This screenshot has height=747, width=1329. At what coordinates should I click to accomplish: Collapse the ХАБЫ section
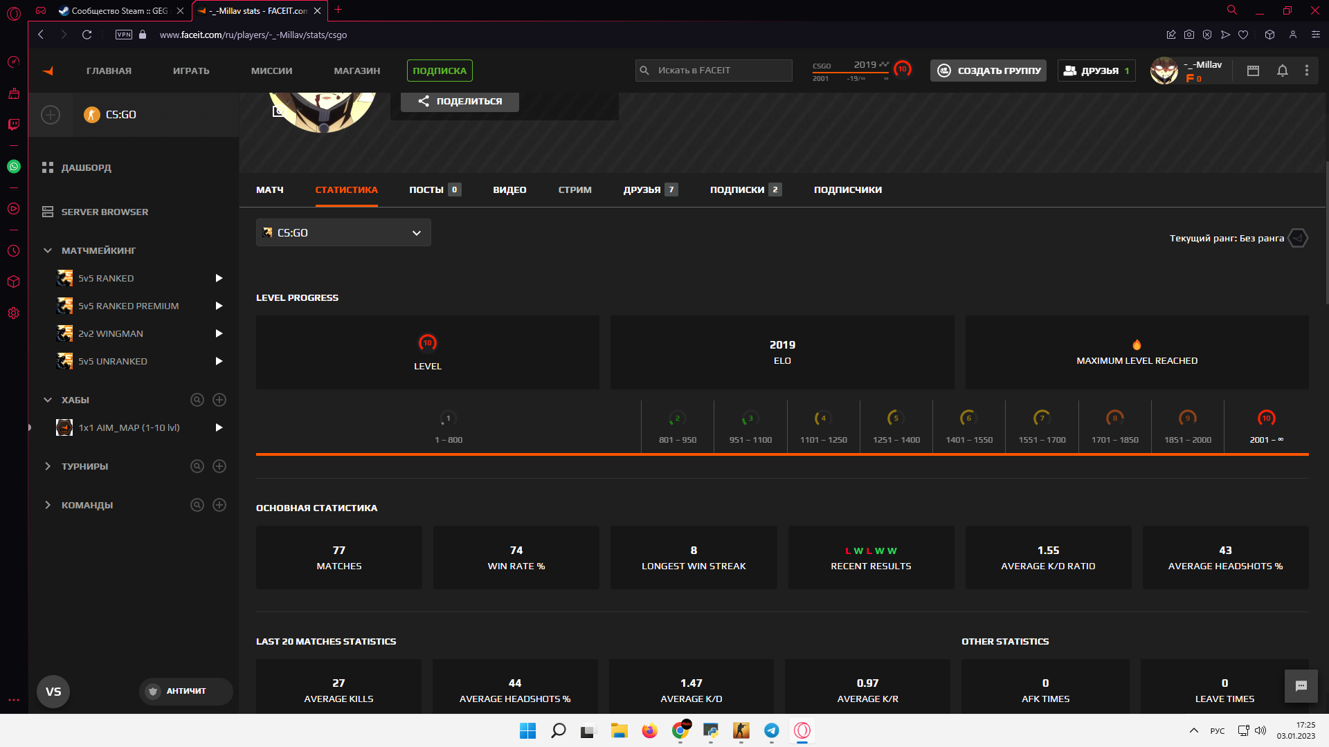(x=48, y=400)
